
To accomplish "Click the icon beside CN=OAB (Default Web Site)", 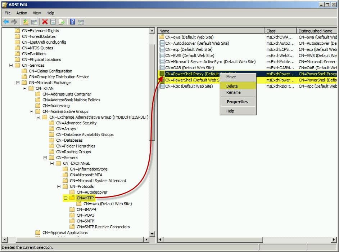I will 162,67.
